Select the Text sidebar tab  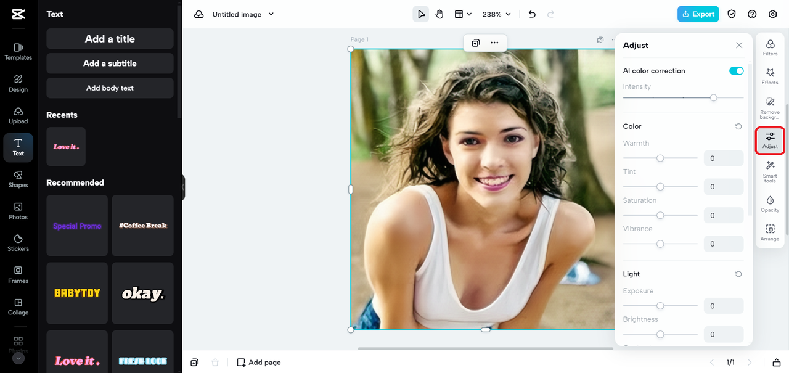[18, 147]
